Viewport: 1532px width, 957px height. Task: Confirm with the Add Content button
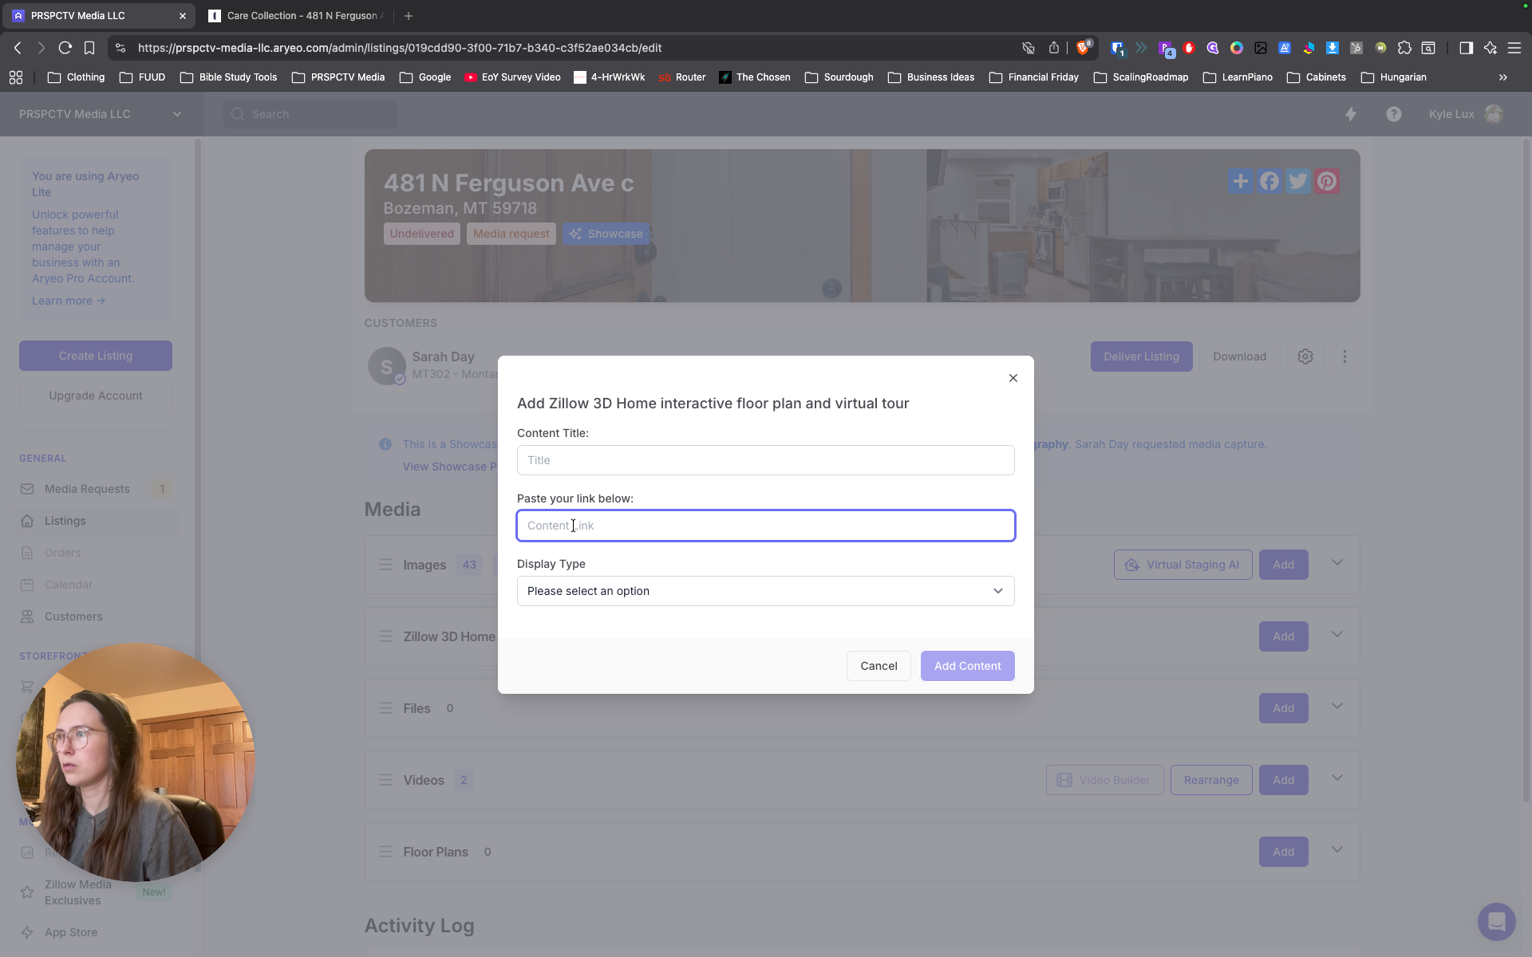point(967,666)
